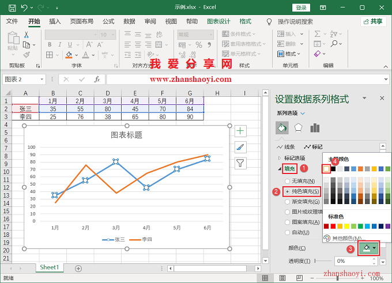Select the Effects pentagon icon
This screenshot has width=392, height=283.
pos(298,128)
